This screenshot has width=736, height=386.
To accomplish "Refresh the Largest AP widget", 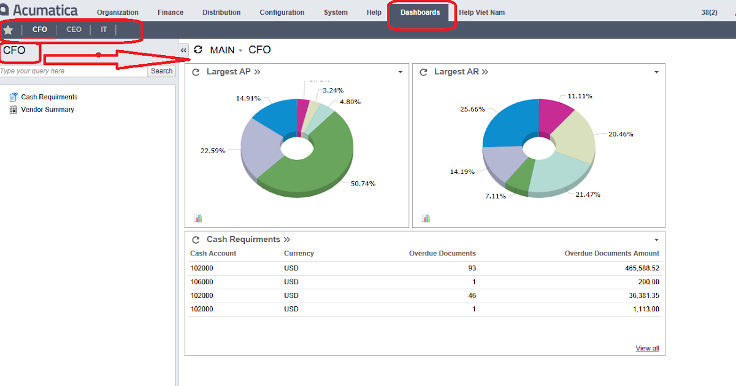I will (x=196, y=71).
